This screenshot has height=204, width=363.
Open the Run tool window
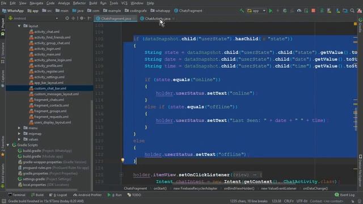[x=115, y=195]
